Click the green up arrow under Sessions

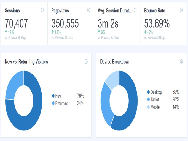[x=6, y=32]
